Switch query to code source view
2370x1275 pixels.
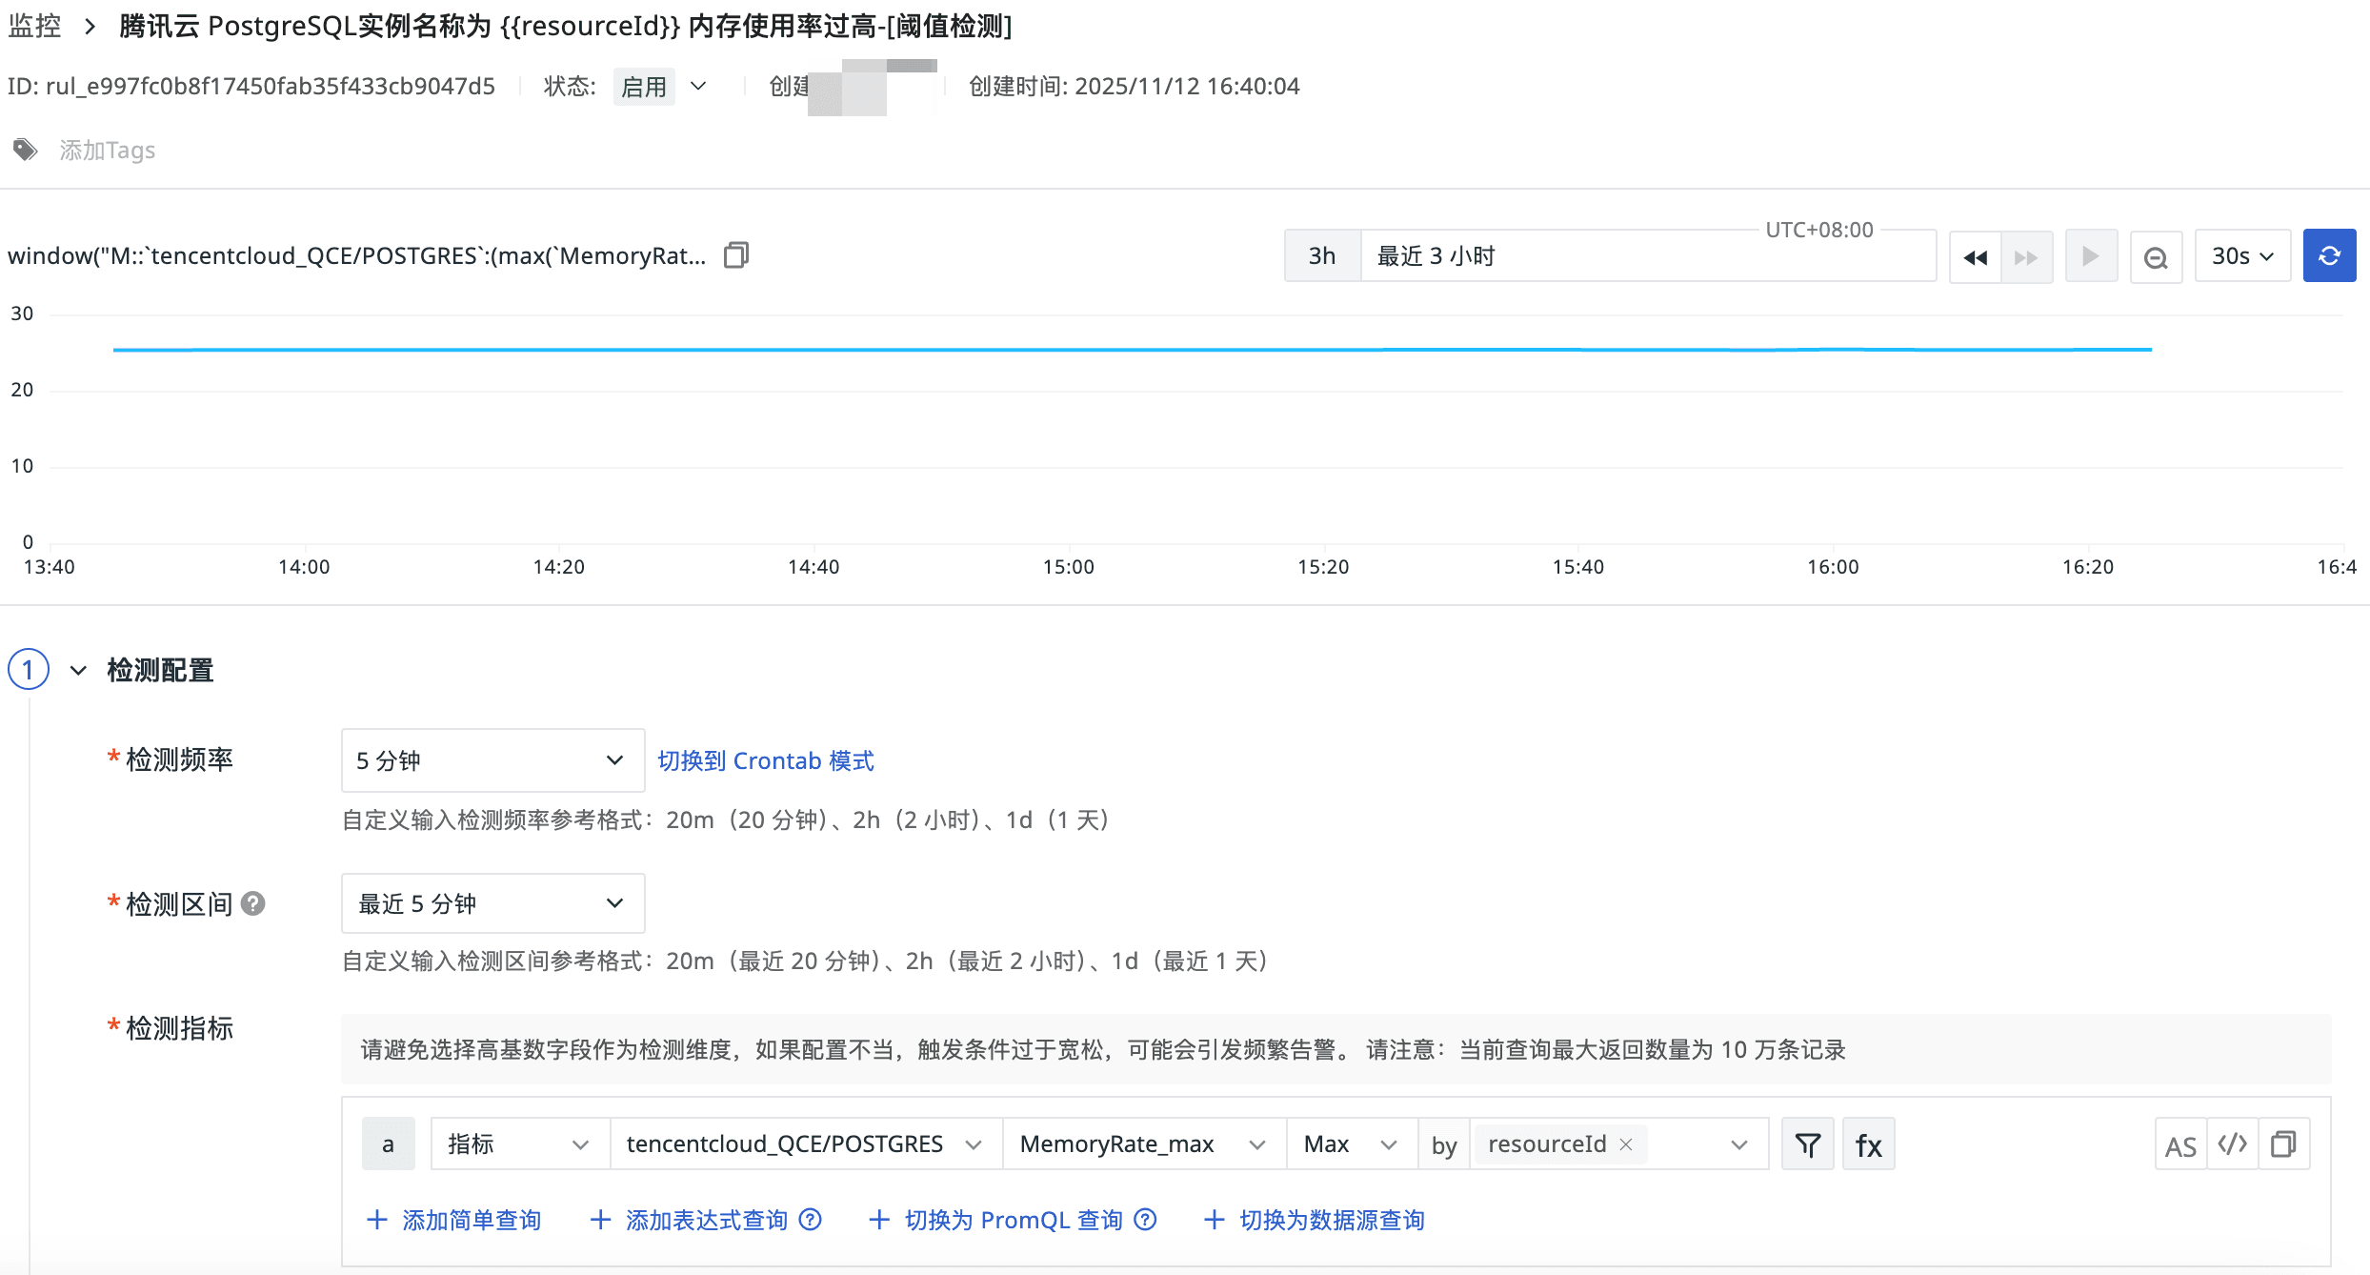coord(2232,1144)
